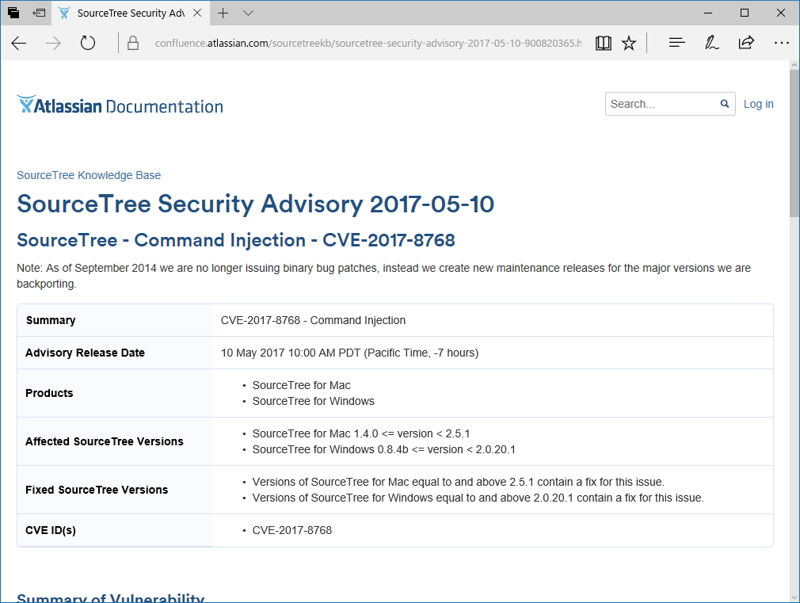Close the SourceTree Security Advisory tab
This screenshot has height=603, width=800.
click(197, 13)
